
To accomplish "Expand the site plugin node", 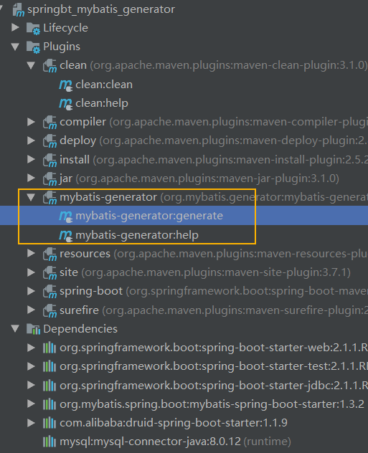I will (32, 272).
